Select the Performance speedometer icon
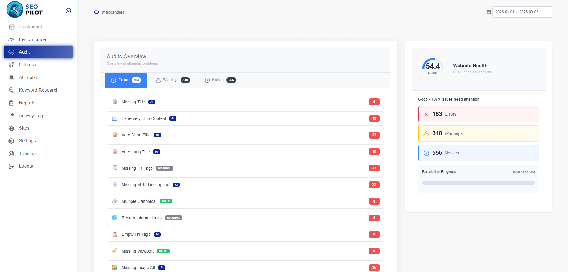568x272 pixels. (x=11, y=39)
